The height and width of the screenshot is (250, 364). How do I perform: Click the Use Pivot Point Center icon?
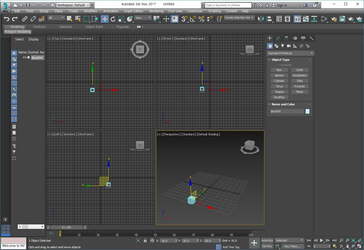click(156, 19)
